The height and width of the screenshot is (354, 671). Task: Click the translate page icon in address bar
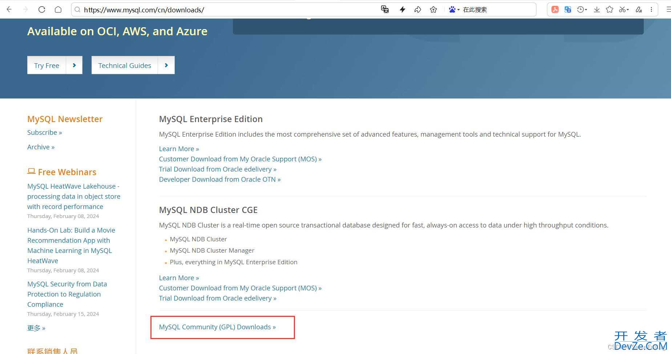[x=385, y=9]
